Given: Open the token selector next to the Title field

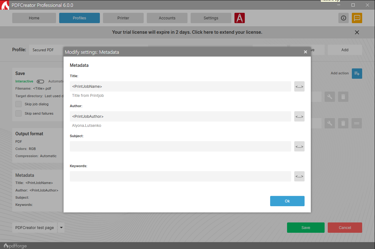Looking at the screenshot, I should point(299,86).
